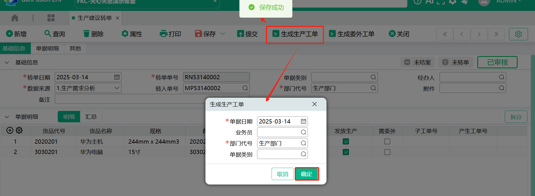Screen dimensions: 535x196
Task: Click 取消 to cancel the dialog
Action: (x=282, y=174)
